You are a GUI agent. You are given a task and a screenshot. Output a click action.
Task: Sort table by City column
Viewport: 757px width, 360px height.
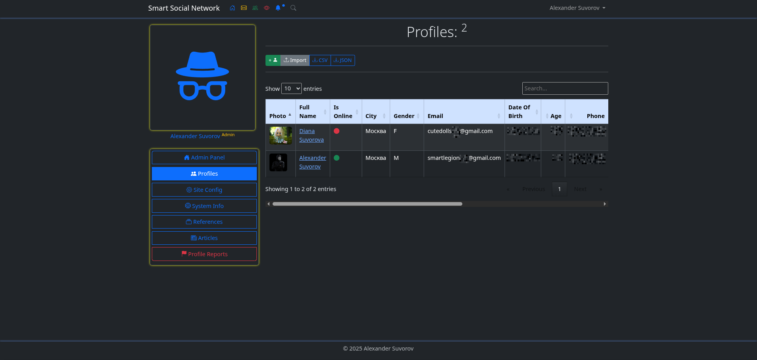pyautogui.click(x=376, y=112)
